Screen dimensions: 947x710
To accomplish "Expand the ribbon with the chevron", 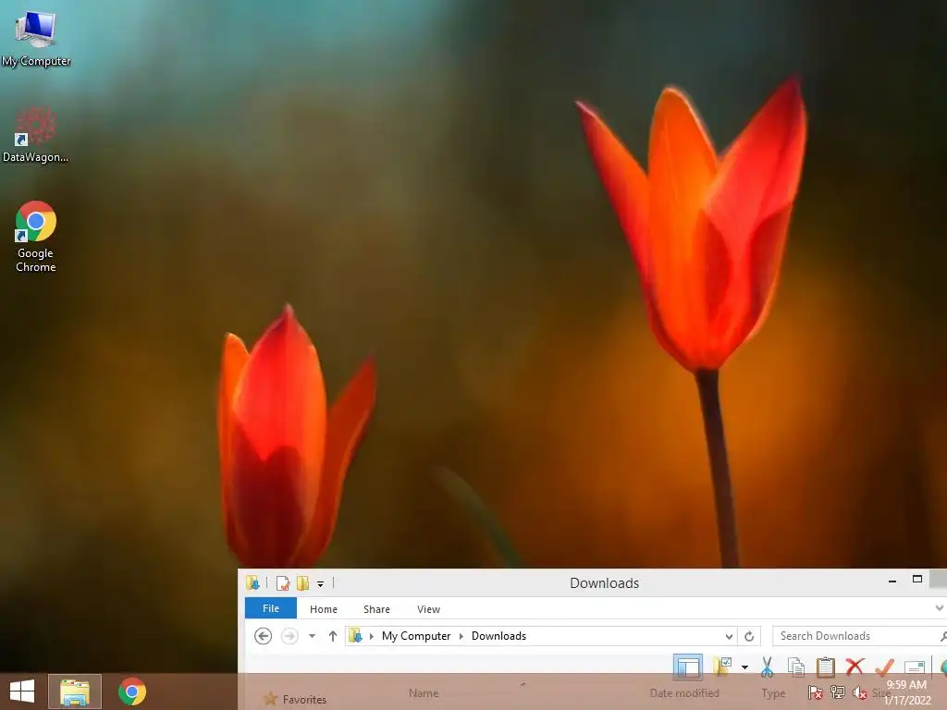I will (x=940, y=608).
